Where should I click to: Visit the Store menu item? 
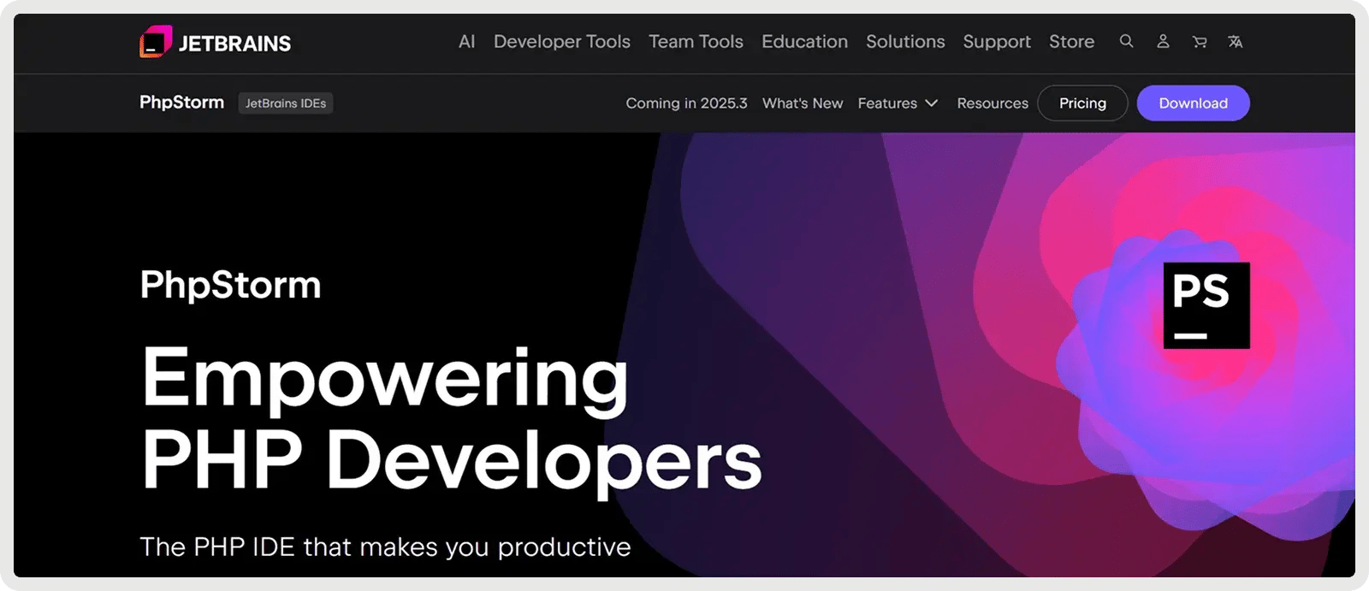click(1071, 41)
